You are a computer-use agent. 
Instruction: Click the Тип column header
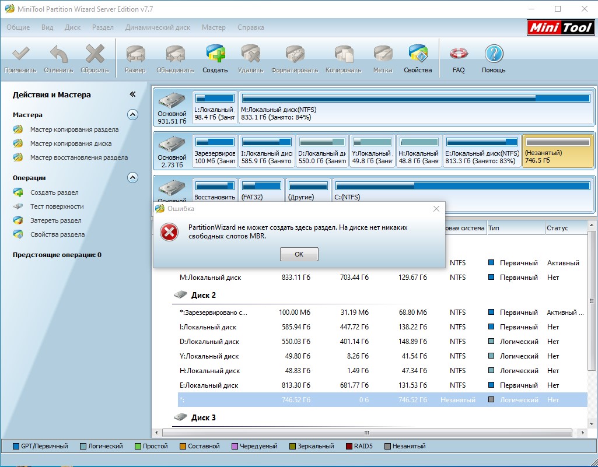[516, 228]
